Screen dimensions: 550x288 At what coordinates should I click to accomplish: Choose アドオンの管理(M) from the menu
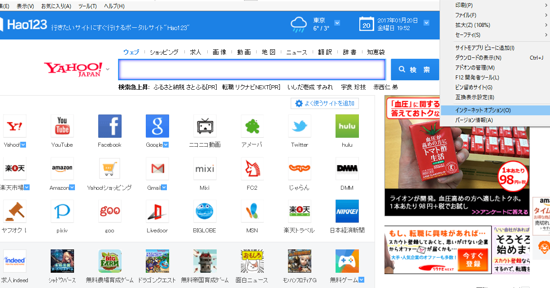click(495, 68)
